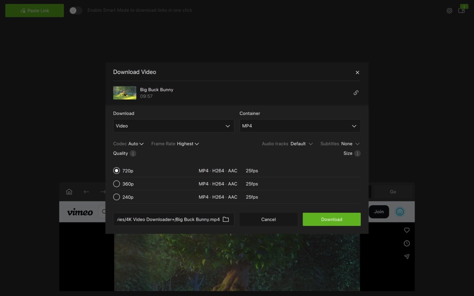
Task: Click the copy link icon beside Big Buck Bunny
Action: [x=356, y=93]
